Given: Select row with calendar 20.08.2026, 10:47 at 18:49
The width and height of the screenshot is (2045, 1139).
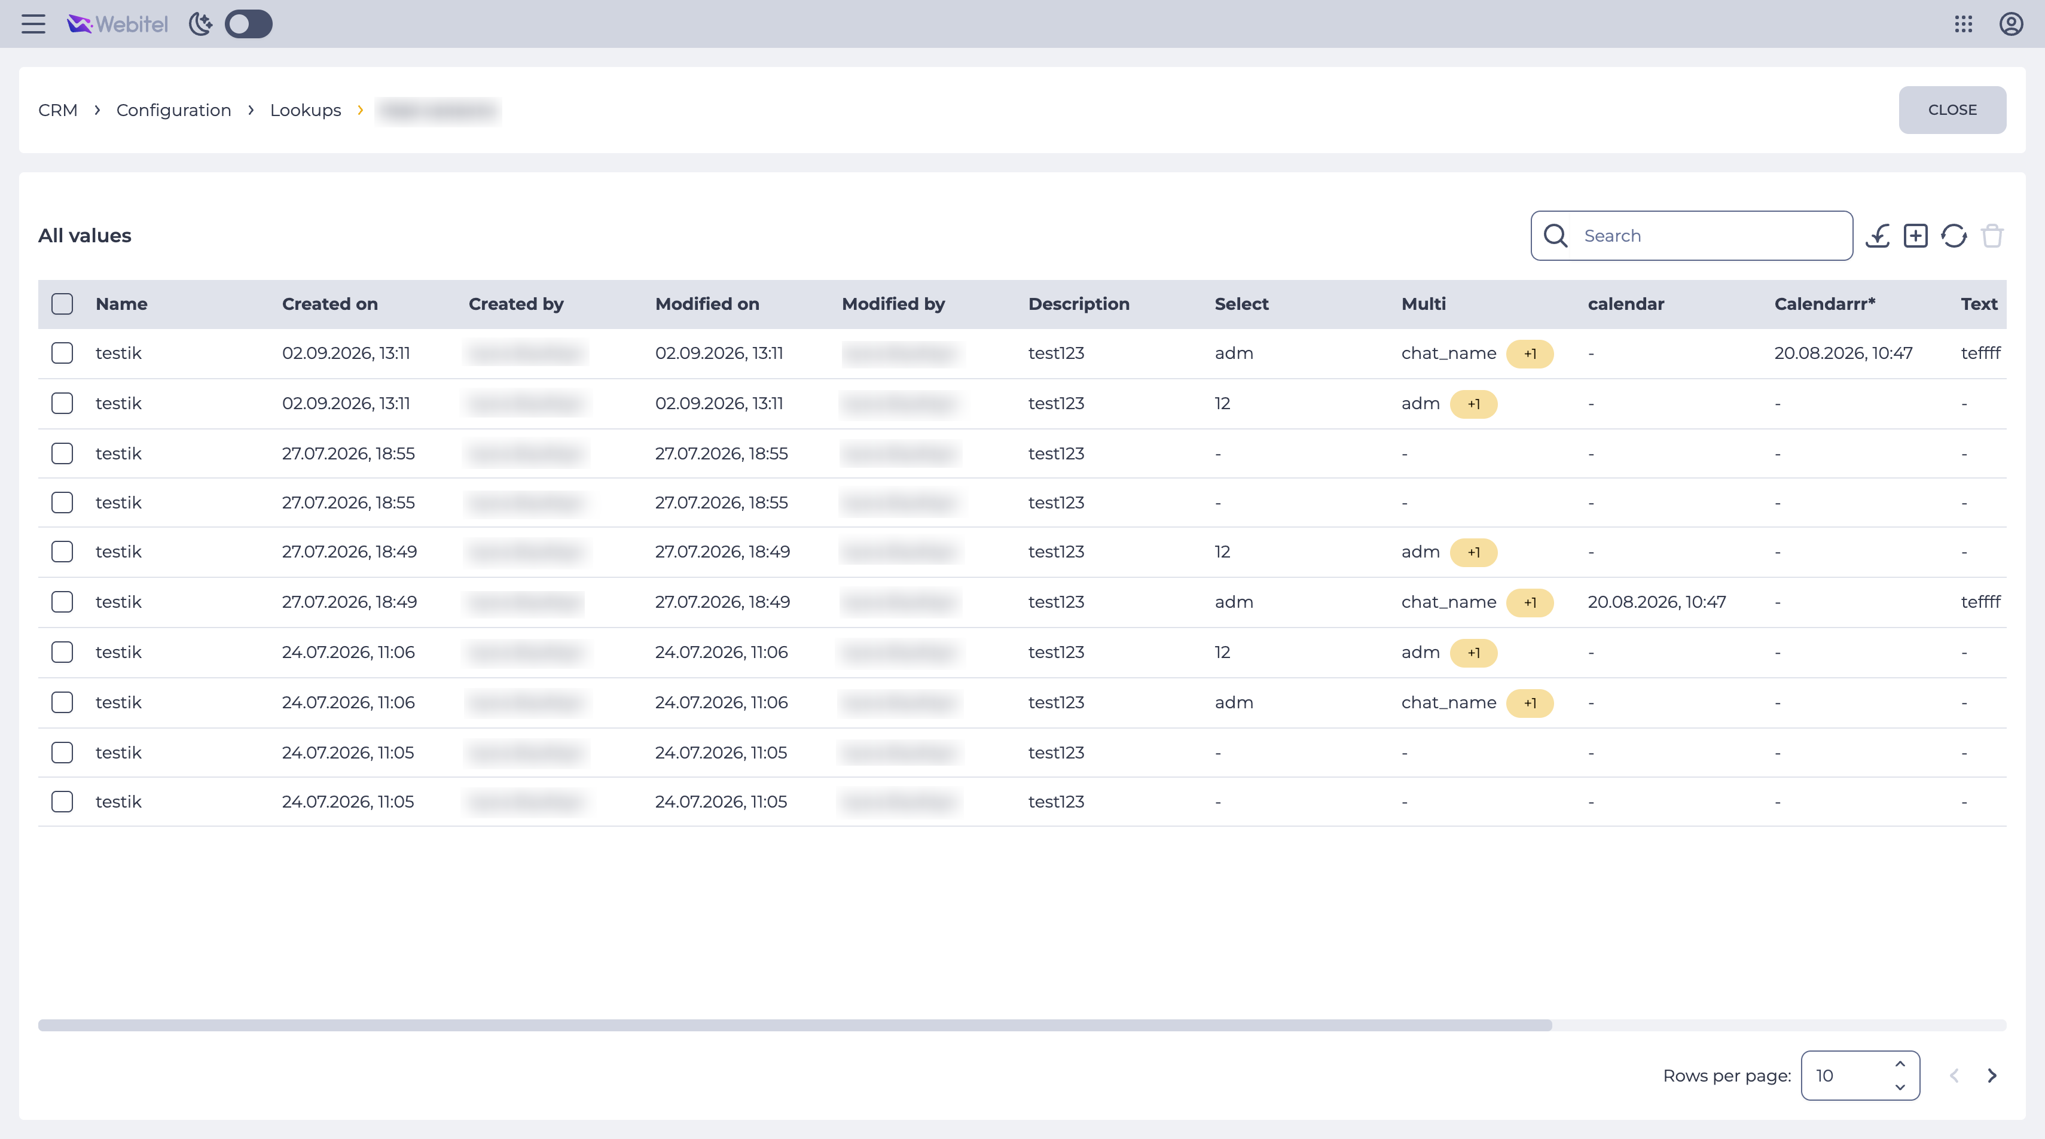Looking at the screenshot, I should tap(62, 602).
